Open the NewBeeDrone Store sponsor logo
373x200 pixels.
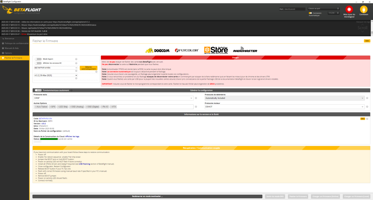click(x=216, y=50)
